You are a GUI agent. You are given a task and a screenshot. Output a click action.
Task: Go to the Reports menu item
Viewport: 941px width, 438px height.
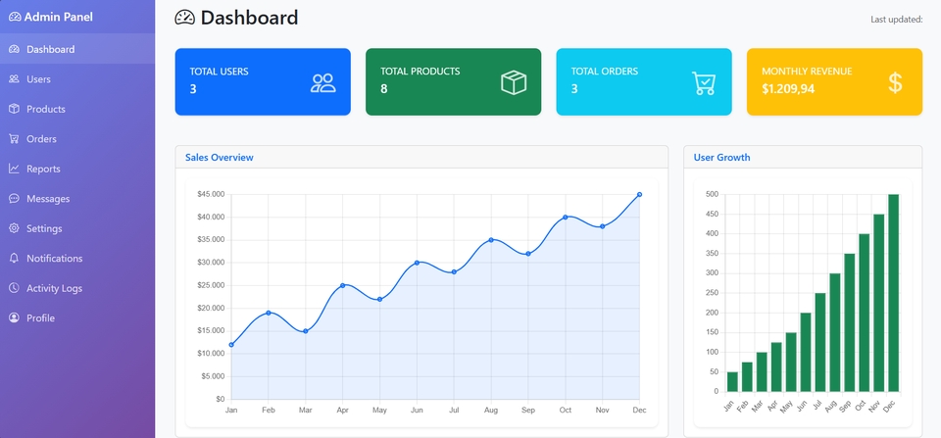coord(43,169)
